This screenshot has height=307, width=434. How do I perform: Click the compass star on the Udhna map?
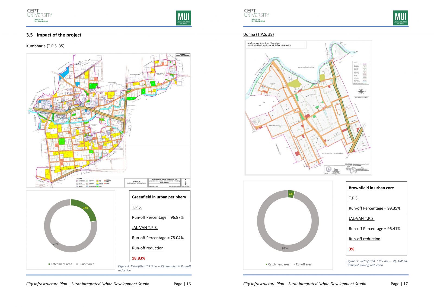[361, 91]
